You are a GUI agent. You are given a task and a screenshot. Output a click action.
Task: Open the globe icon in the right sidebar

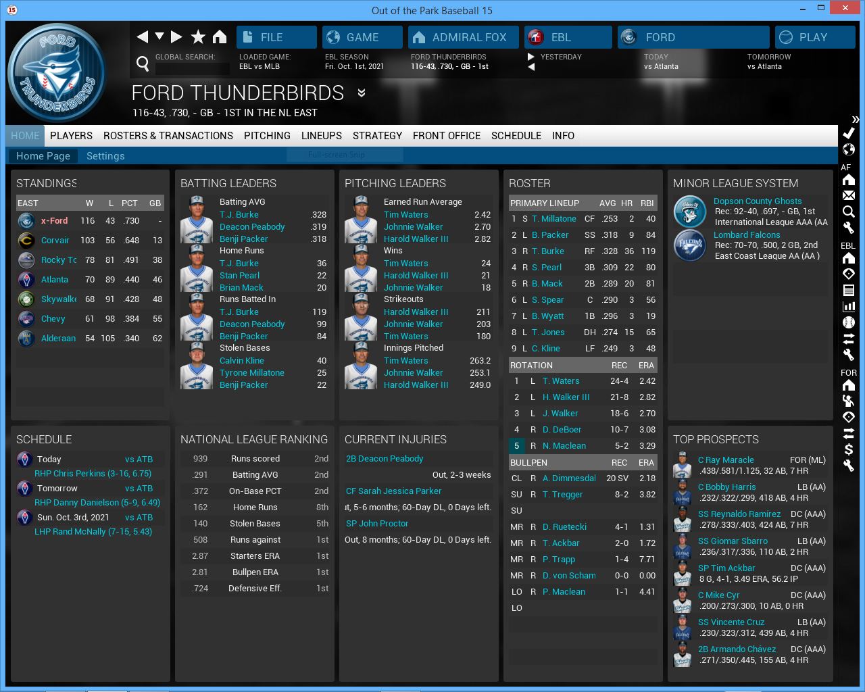849,149
